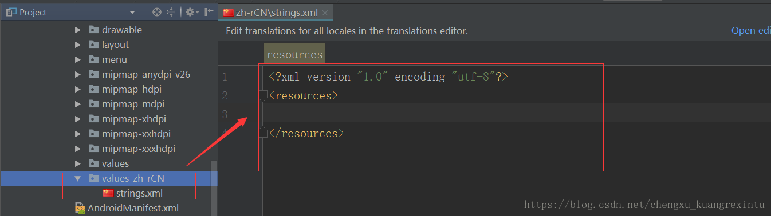Select the mipmap-mdpi folder
The width and height of the screenshot is (771, 216).
pyautogui.click(x=133, y=104)
